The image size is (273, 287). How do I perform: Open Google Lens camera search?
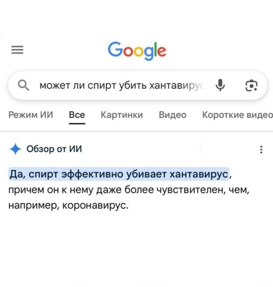click(251, 85)
